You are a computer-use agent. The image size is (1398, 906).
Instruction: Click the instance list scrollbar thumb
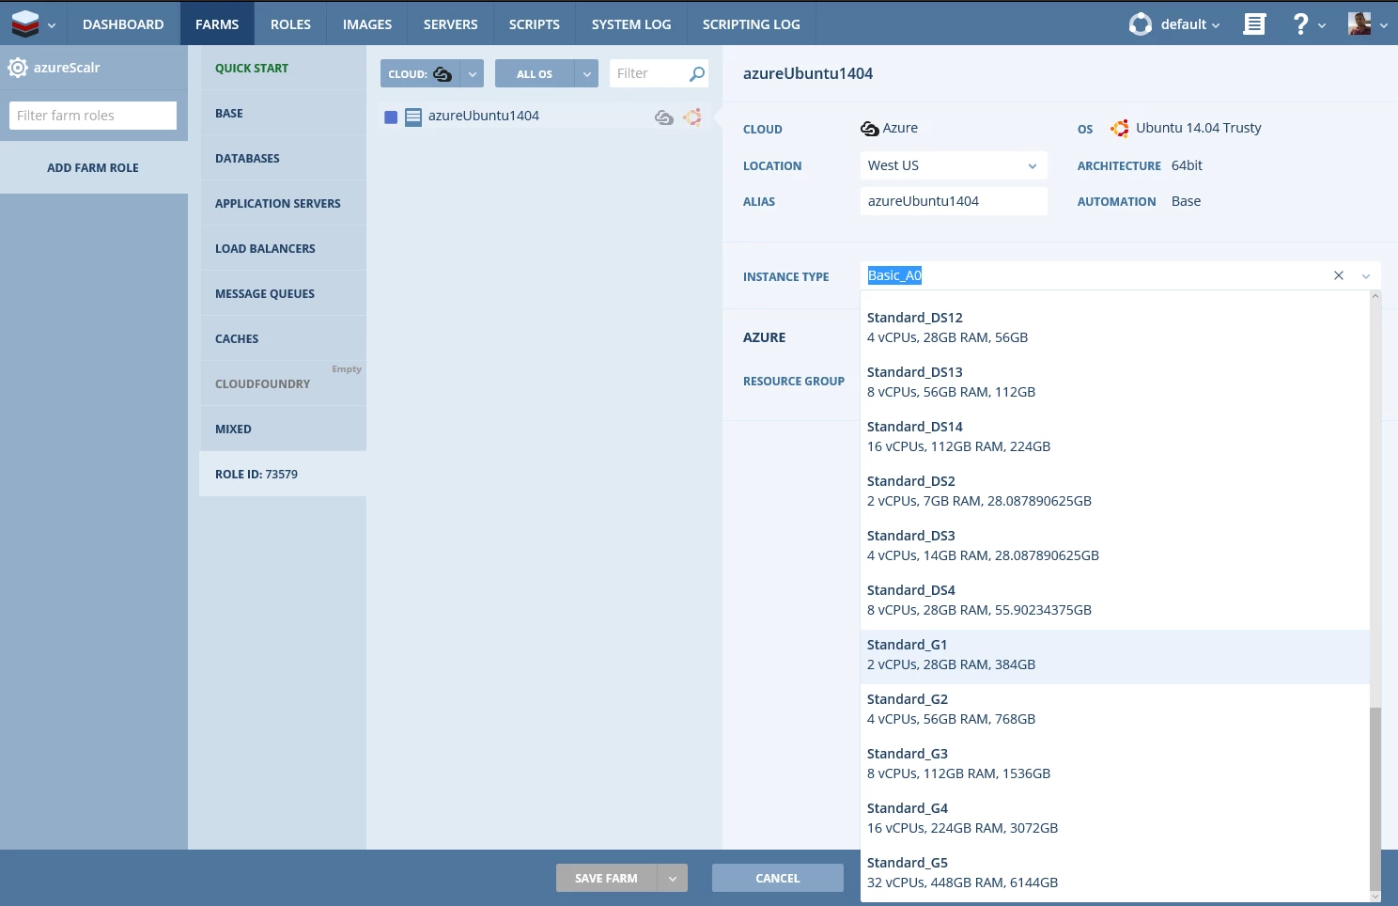1375,798
